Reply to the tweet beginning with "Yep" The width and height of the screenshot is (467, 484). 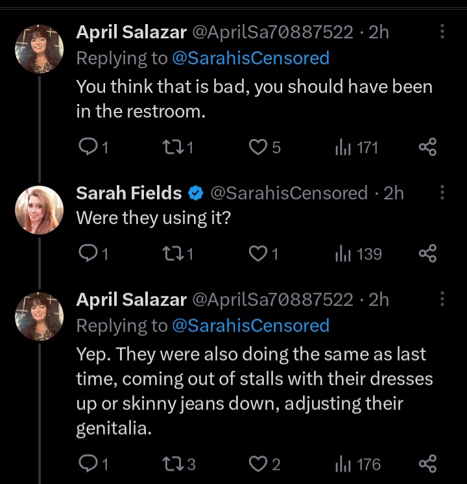(x=87, y=464)
